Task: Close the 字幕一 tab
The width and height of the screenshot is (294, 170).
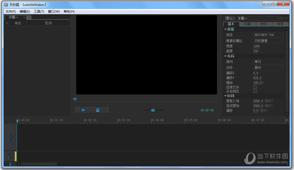Action: 24,17
